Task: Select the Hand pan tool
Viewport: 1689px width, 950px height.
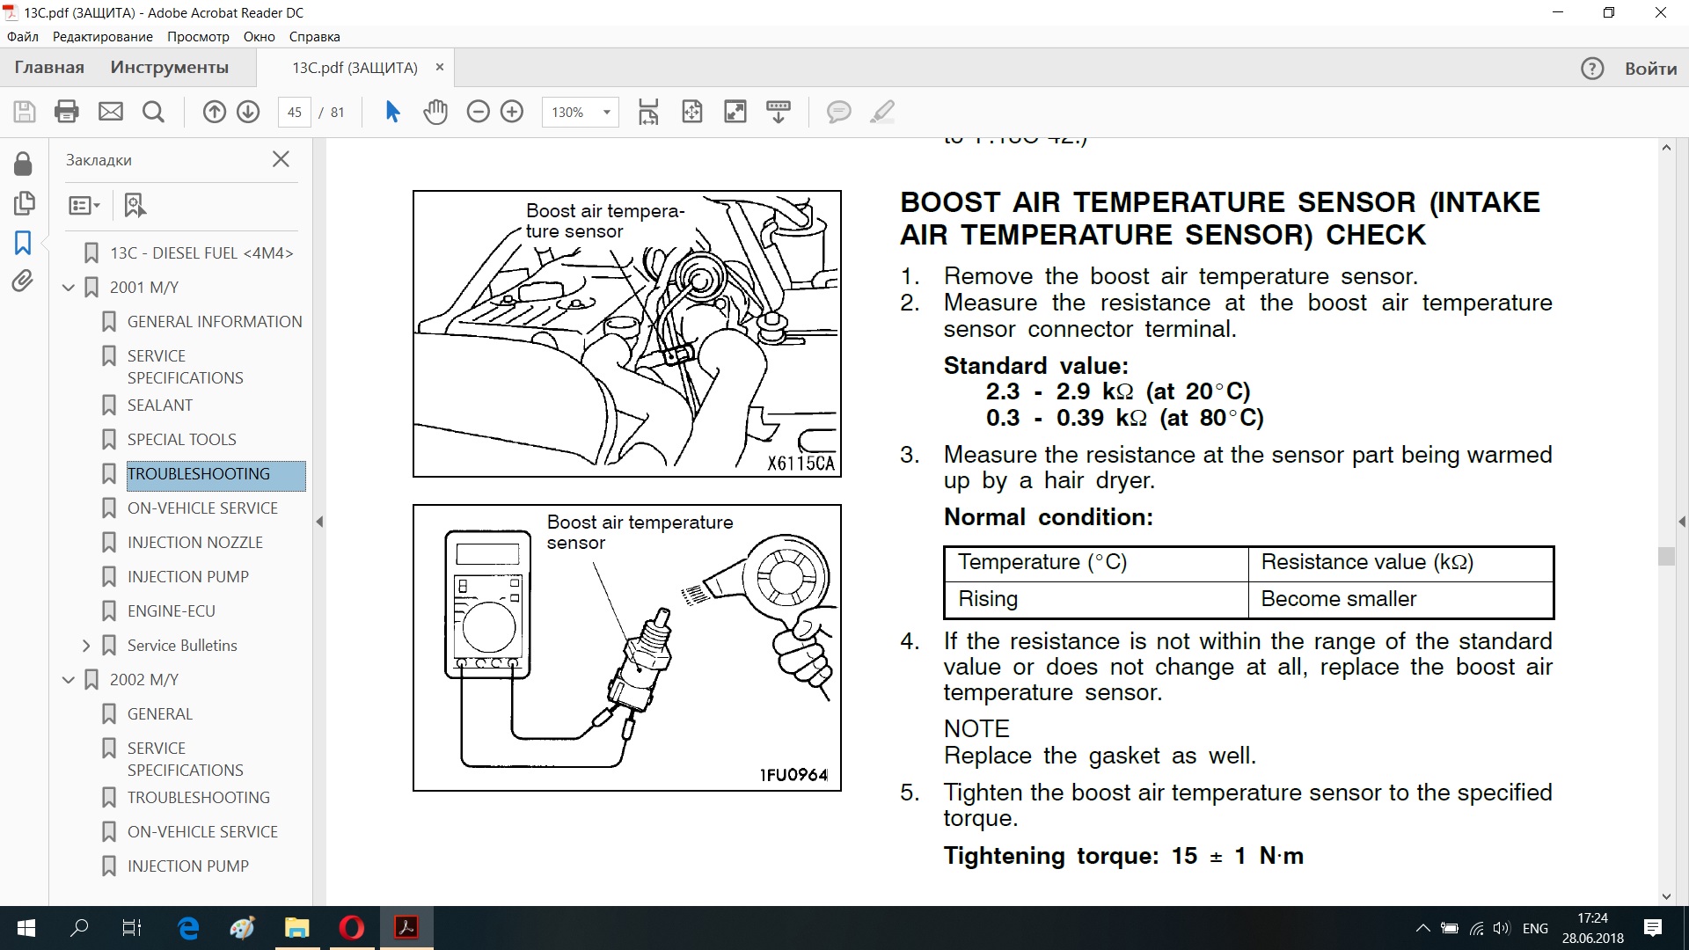Action: click(x=435, y=112)
